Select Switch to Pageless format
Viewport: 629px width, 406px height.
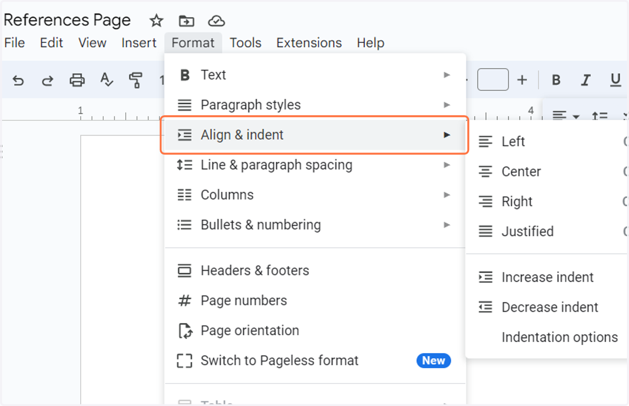pos(315,360)
